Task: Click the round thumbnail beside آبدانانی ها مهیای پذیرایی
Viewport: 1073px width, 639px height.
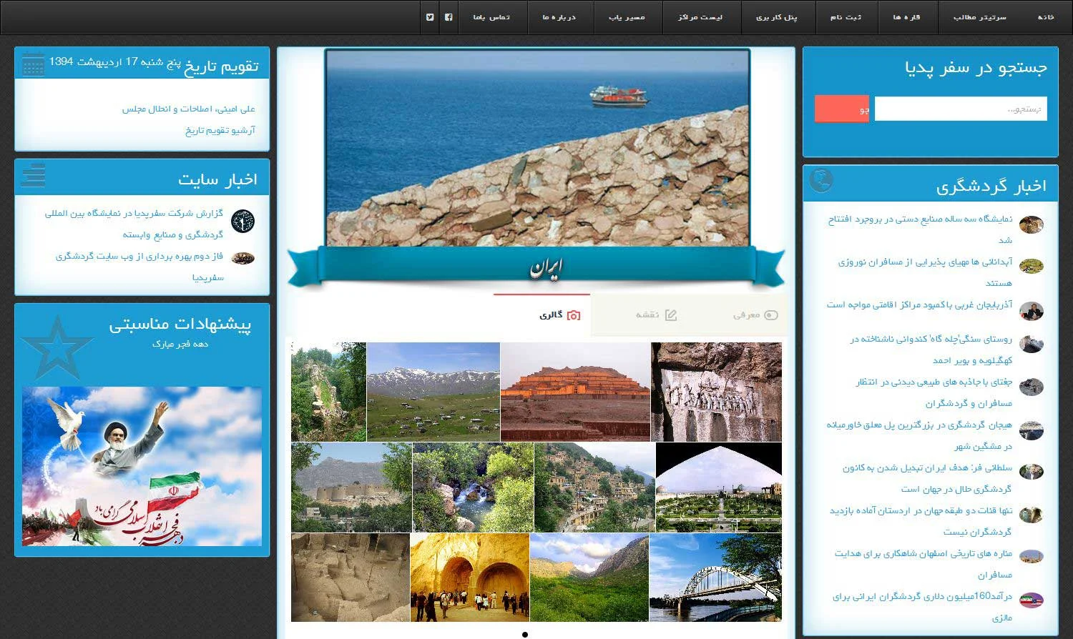Action: pos(1031,267)
